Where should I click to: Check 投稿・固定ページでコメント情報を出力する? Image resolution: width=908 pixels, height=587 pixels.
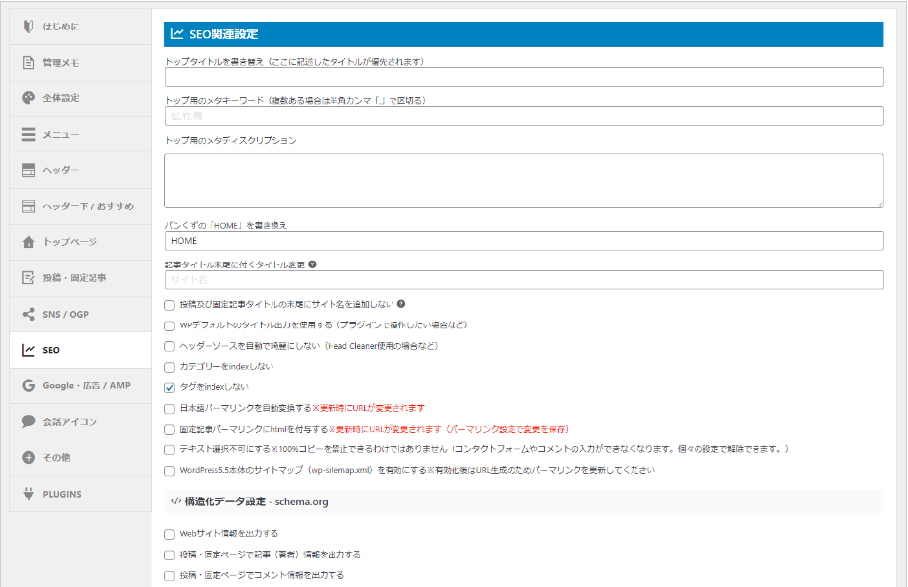pyautogui.click(x=169, y=575)
